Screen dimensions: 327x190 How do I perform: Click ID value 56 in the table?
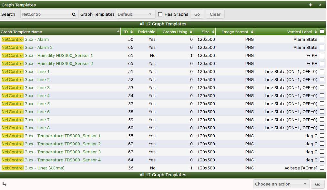pos(131,168)
